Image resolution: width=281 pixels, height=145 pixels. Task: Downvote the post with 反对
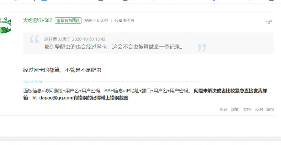point(259,109)
